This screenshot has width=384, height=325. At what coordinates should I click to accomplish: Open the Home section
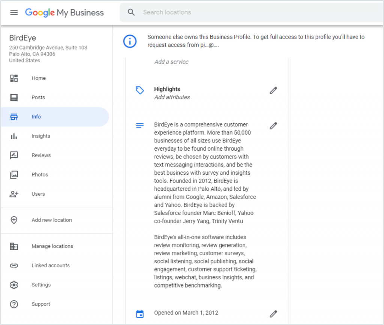(x=38, y=78)
